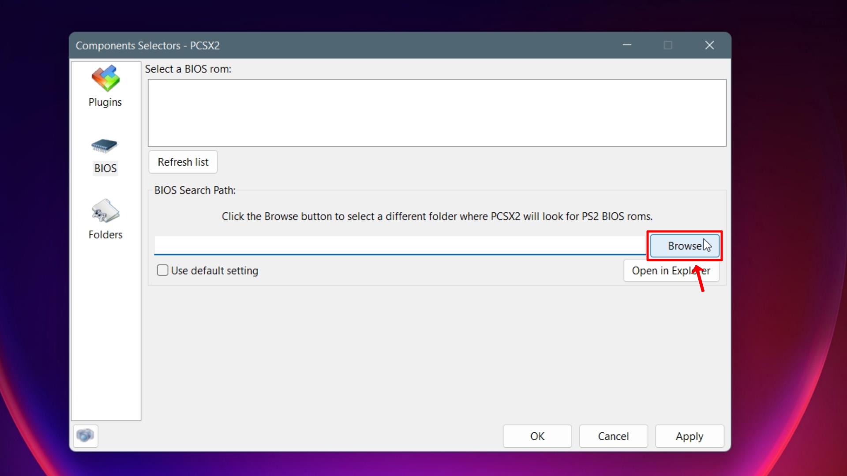Click the camera icon in bottom-left corner
Viewport: 847px width, 476px height.
(x=85, y=436)
